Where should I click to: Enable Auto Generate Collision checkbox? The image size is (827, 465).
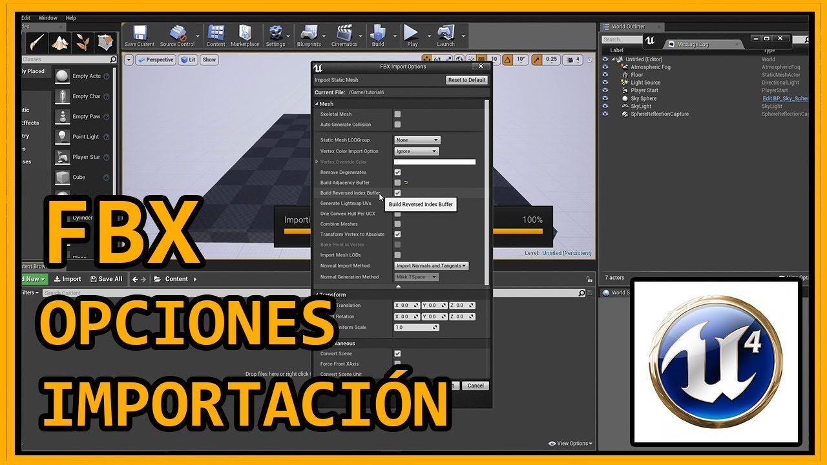coord(397,125)
